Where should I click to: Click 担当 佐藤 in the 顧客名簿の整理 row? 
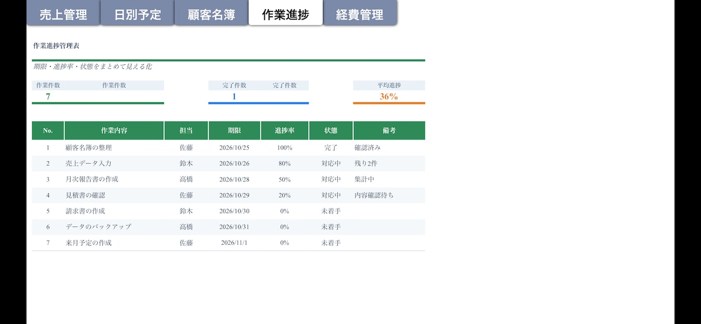click(x=186, y=148)
